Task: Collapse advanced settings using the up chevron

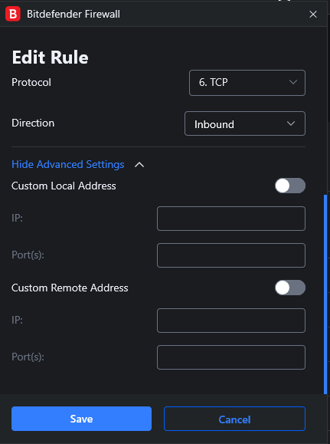Action: 139,165
